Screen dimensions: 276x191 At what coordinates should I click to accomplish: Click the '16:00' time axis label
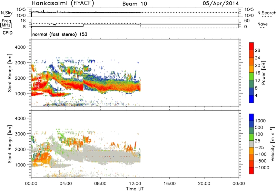pyautogui.click(x=169, y=184)
